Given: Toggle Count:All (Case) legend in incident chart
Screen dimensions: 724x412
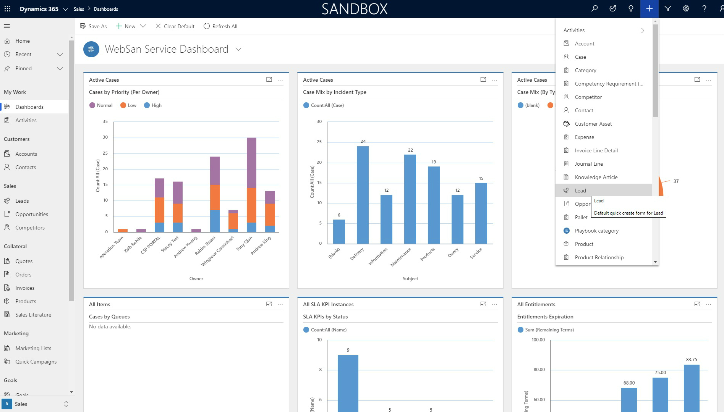Looking at the screenshot, I should point(324,105).
